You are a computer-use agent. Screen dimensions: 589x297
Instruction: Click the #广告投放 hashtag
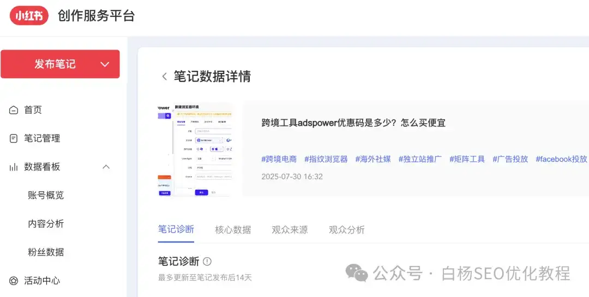[510, 159]
